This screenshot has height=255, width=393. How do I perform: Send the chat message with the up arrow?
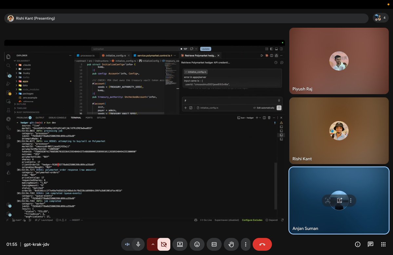pos(279,108)
